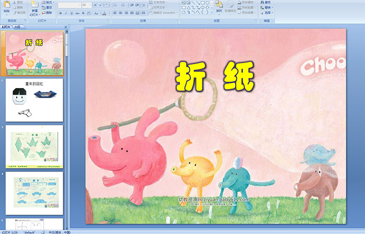Toggle Strikethrough (abc) formatting

(x=77, y=13)
